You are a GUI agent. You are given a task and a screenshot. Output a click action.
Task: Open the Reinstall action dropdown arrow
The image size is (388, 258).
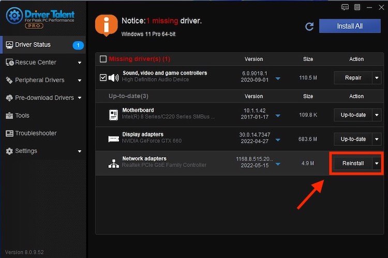tap(377, 163)
